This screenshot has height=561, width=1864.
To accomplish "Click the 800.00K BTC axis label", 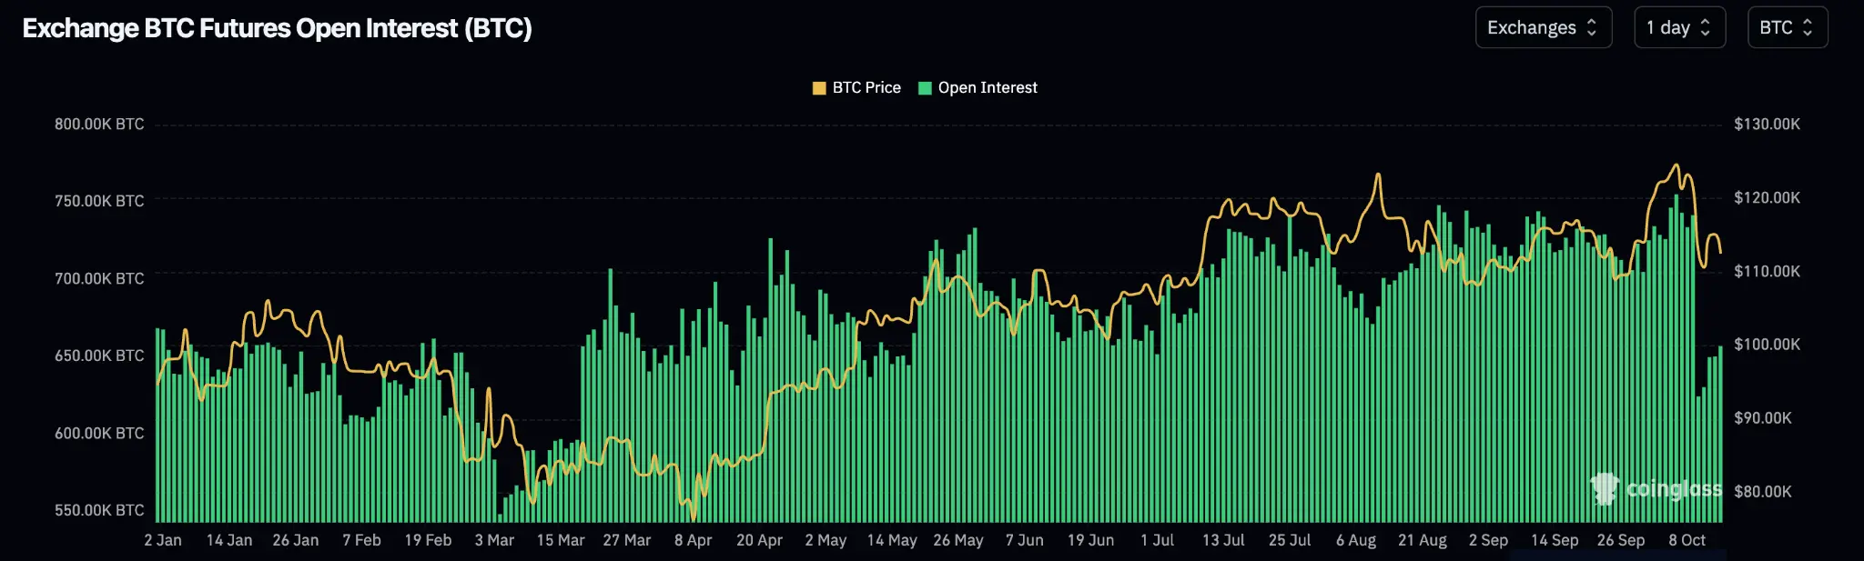I will pos(99,124).
